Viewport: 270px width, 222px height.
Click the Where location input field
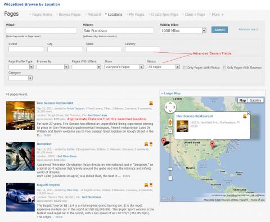click(x=118, y=30)
